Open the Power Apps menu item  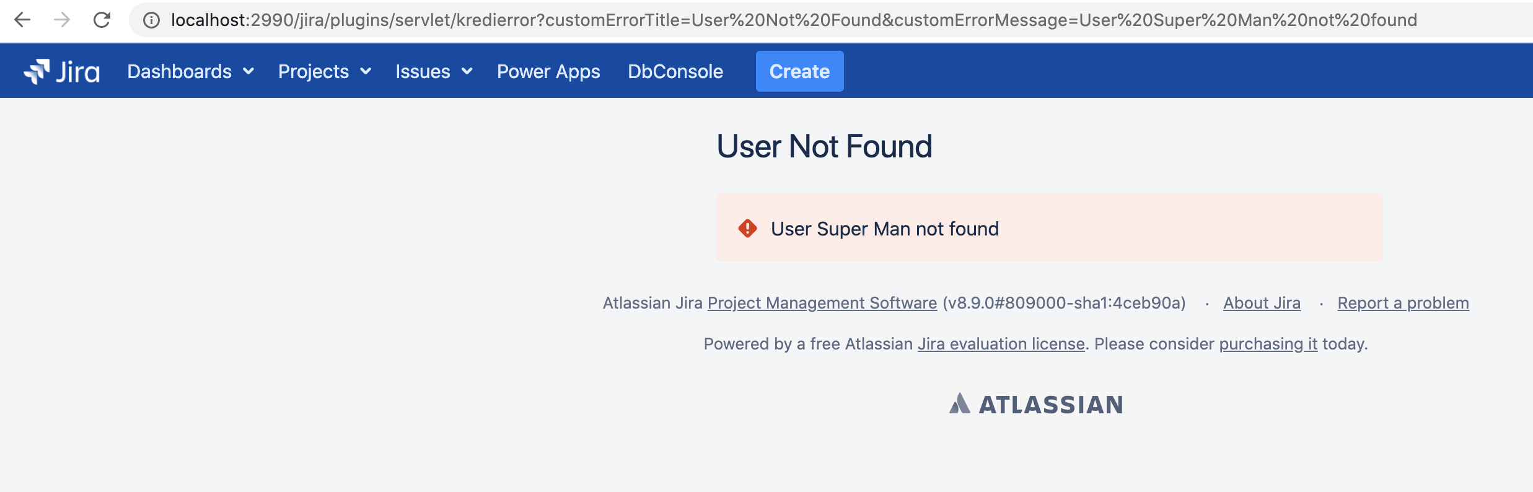[x=548, y=71]
